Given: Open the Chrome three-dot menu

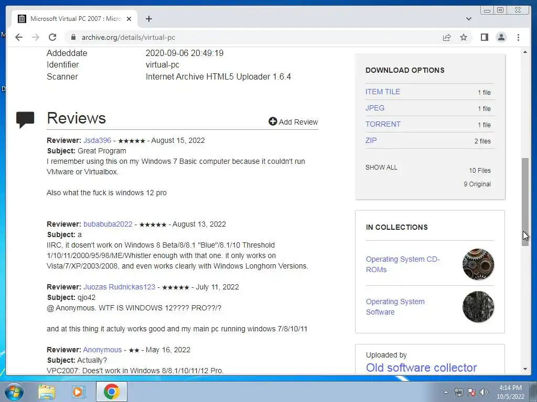Looking at the screenshot, I should 519,37.
